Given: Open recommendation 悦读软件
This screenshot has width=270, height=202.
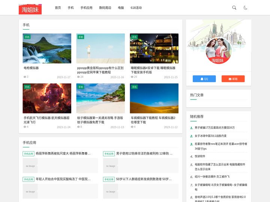Looking at the screenshot, I should [x=200, y=156].
